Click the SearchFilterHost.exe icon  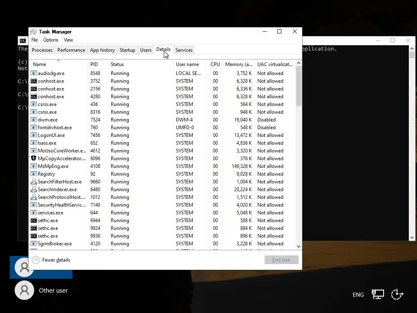coord(33,181)
